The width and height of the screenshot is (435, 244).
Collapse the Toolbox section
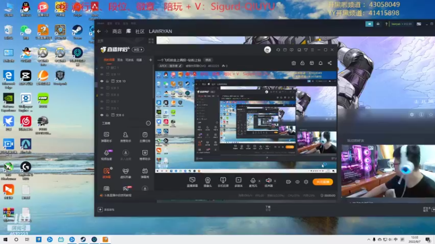tap(148, 123)
